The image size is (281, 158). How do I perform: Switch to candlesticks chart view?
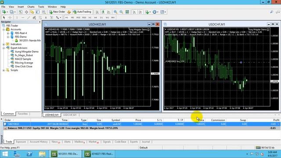pos(103,12)
